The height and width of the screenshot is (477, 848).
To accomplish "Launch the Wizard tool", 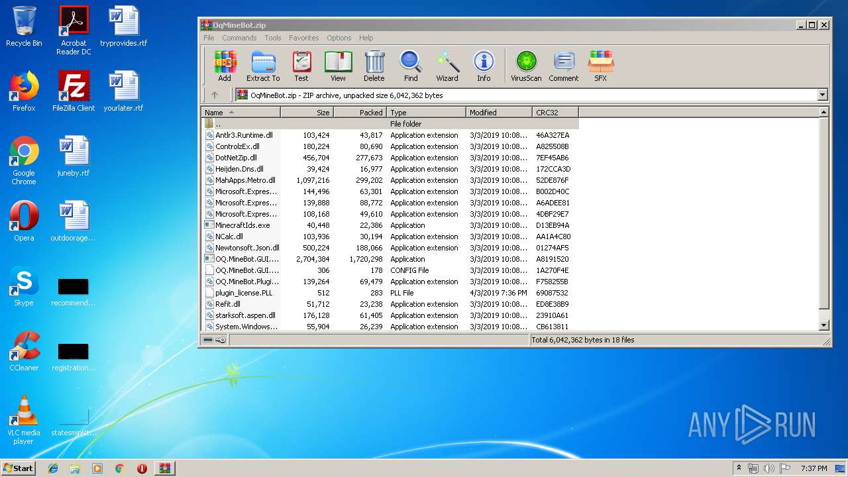I will (447, 66).
